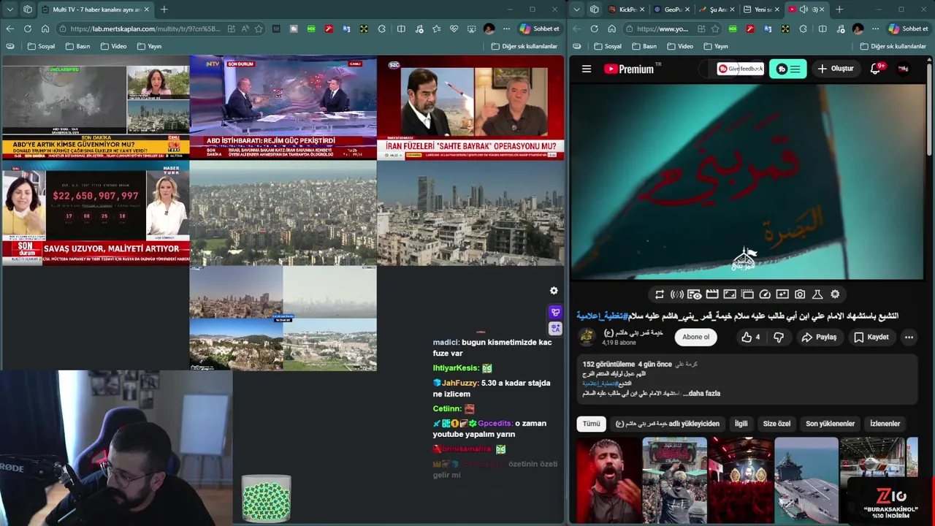Click the resize-player icon under video
The image size is (935, 526).
click(730, 294)
